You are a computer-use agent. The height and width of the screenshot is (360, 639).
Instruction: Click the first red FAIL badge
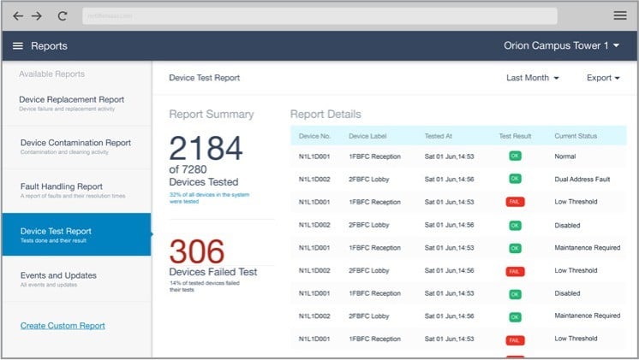pos(515,202)
